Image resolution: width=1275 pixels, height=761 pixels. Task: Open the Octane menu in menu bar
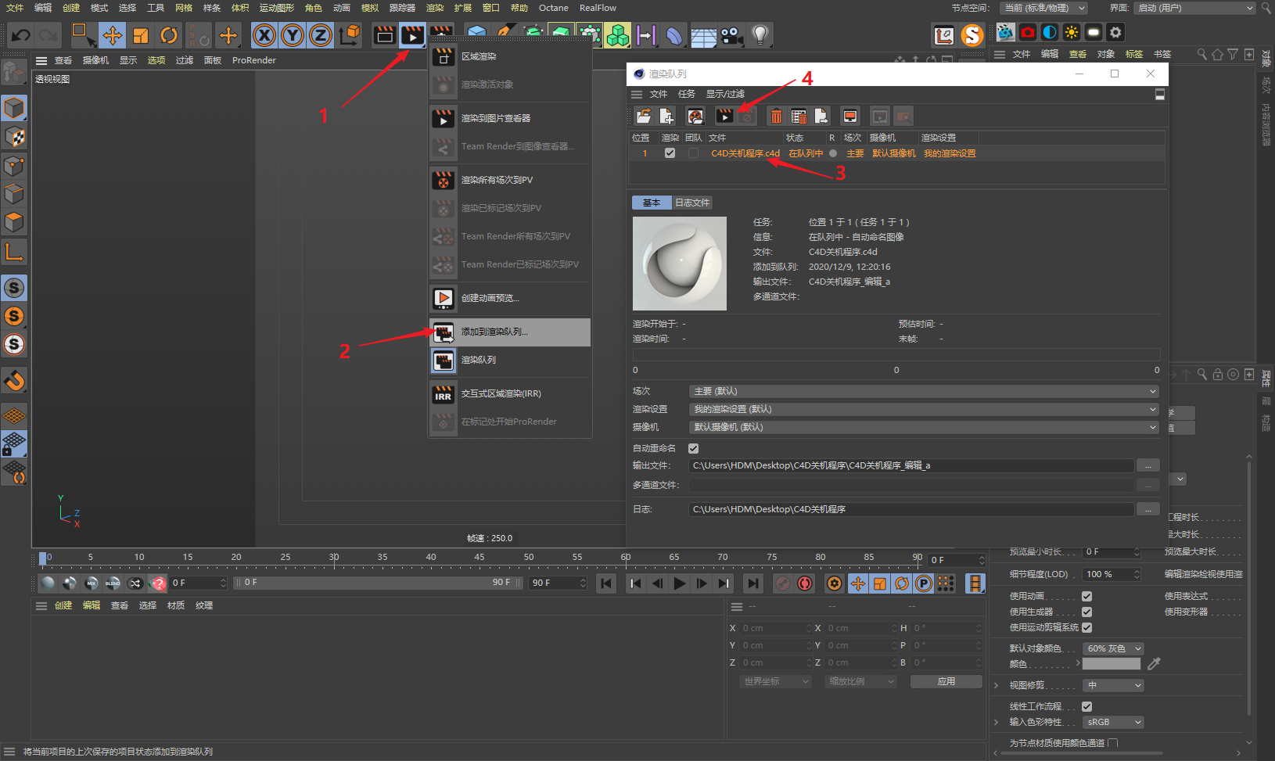(x=554, y=8)
